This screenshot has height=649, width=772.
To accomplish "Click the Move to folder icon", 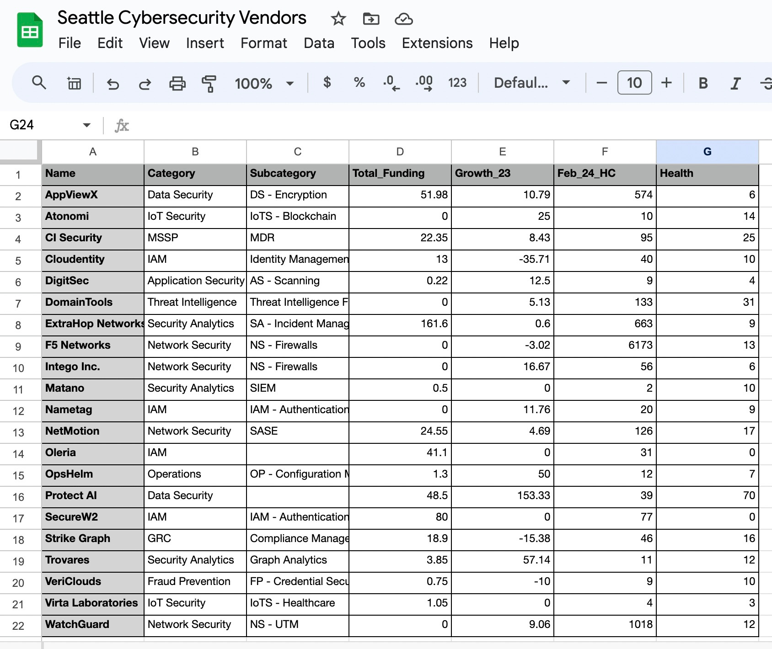I will coord(371,19).
